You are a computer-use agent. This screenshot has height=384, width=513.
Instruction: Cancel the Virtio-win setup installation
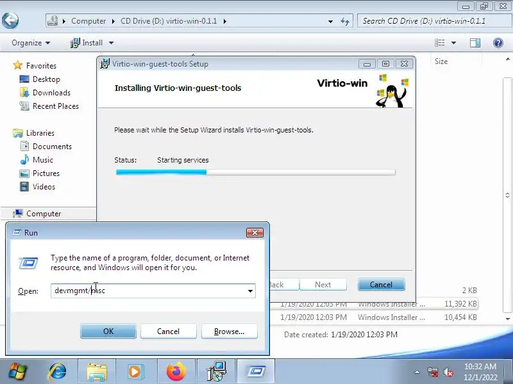click(381, 284)
